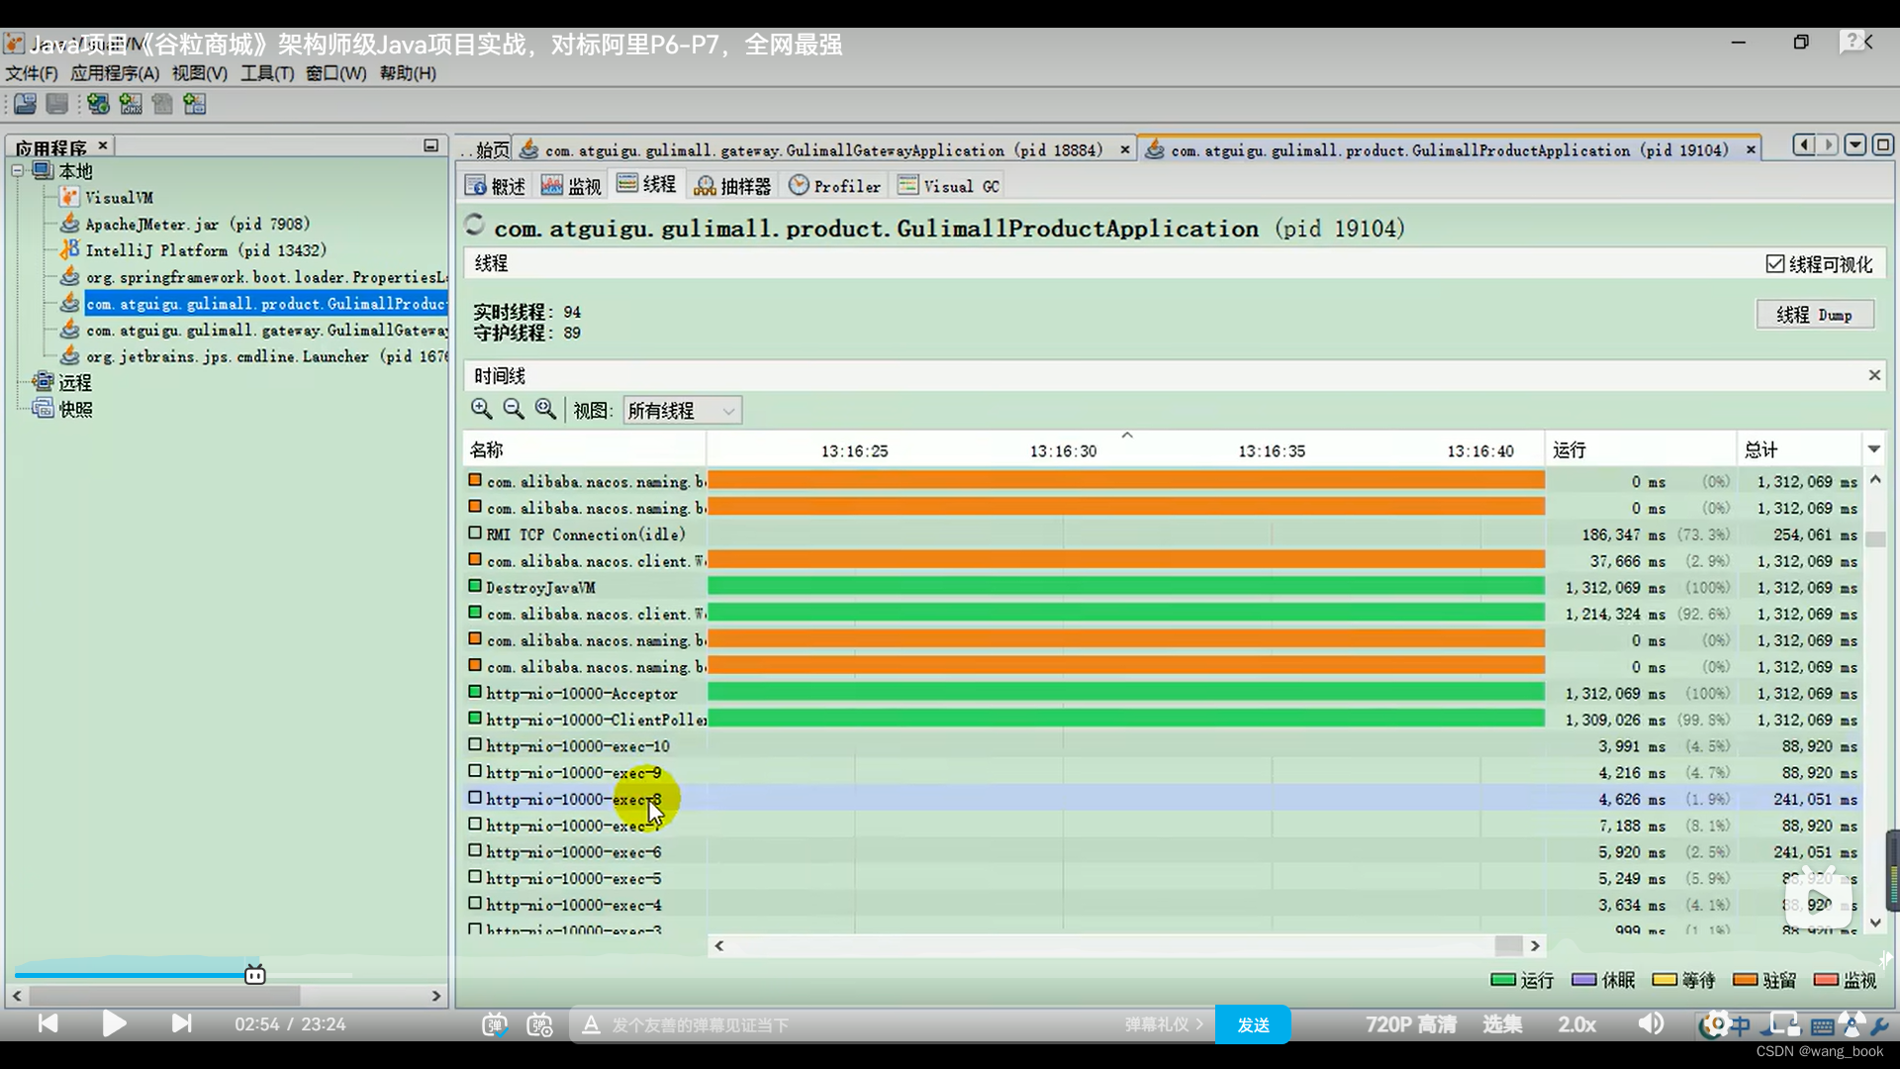Toggle the RMI TCP Connection(idle) thread checkbox

(475, 534)
